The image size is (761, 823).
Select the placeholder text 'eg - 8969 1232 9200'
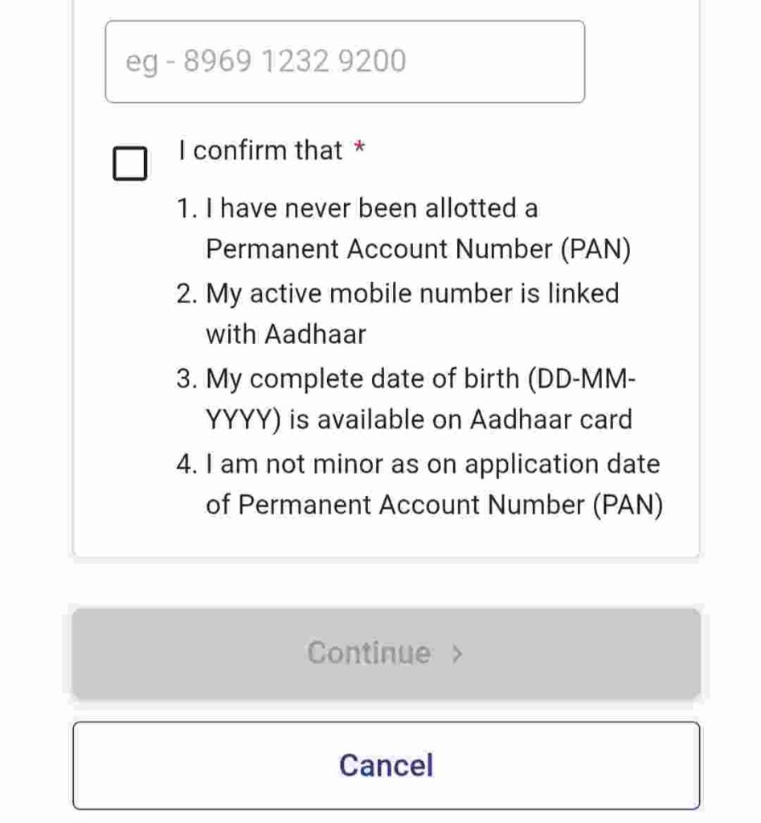(265, 61)
